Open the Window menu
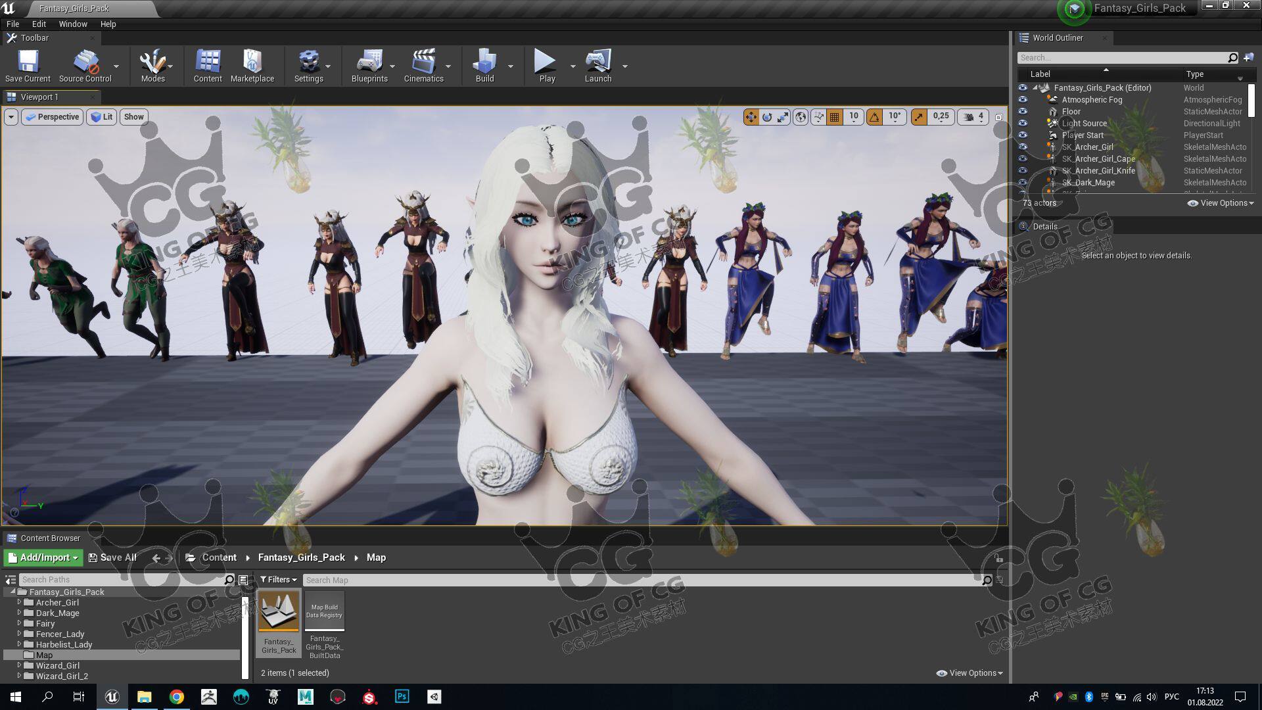 click(x=72, y=24)
